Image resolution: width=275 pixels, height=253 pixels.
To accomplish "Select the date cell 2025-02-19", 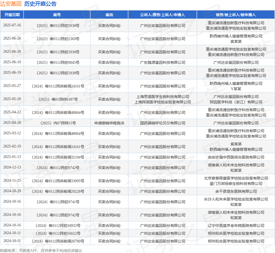I will (12, 146).
